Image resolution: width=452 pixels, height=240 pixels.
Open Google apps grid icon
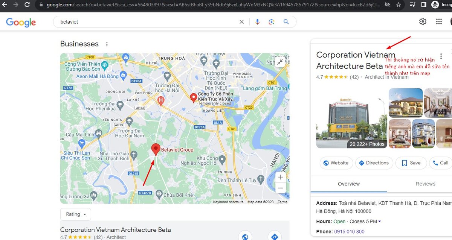pos(439,21)
